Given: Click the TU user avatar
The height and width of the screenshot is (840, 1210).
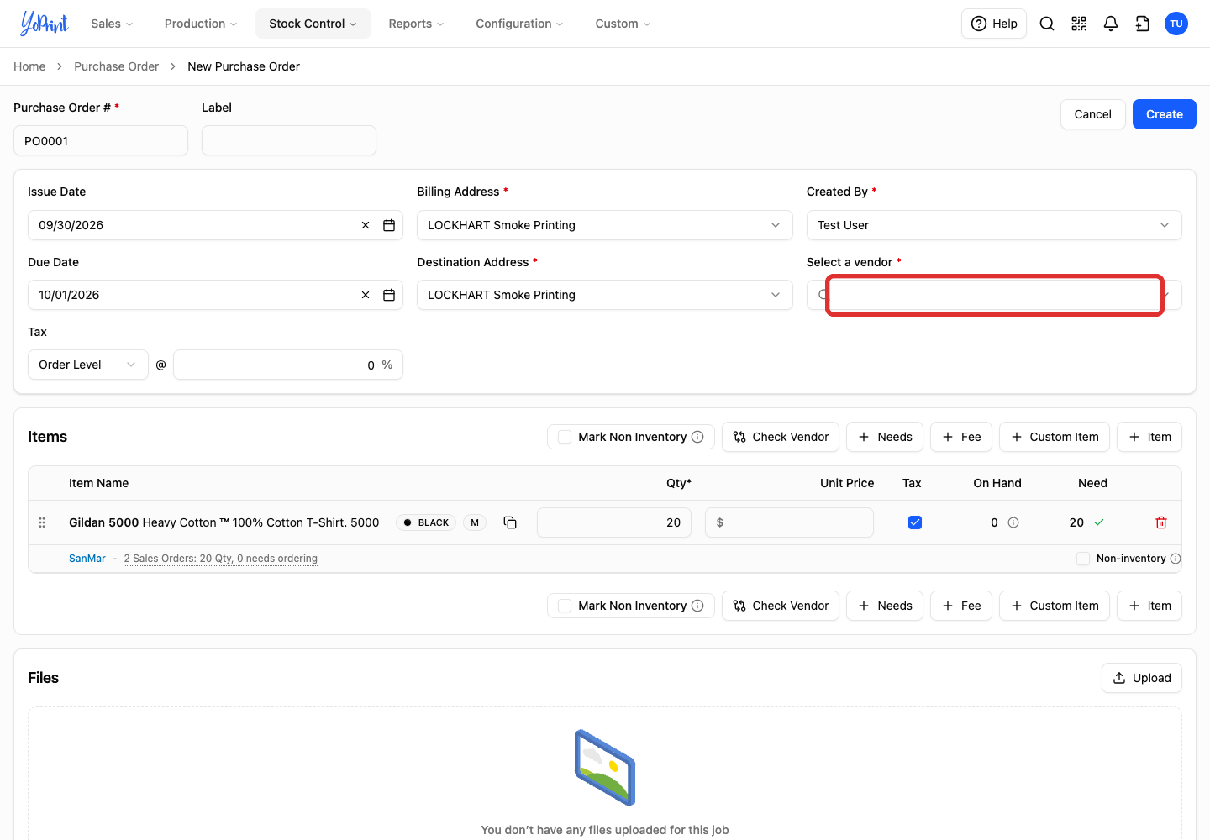Looking at the screenshot, I should (1176, 24).
